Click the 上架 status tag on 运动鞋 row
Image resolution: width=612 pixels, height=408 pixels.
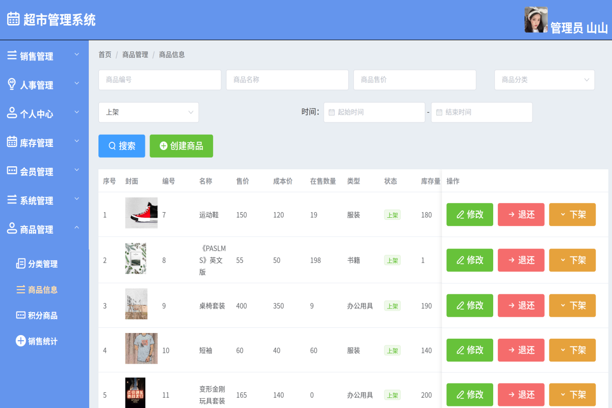point(392,215)
